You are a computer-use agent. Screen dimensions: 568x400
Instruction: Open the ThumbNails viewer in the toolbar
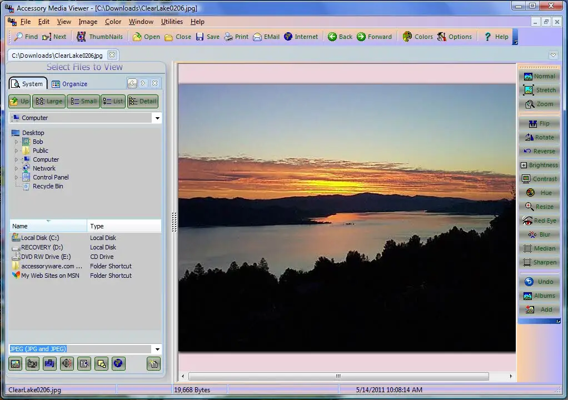point(99,37)
